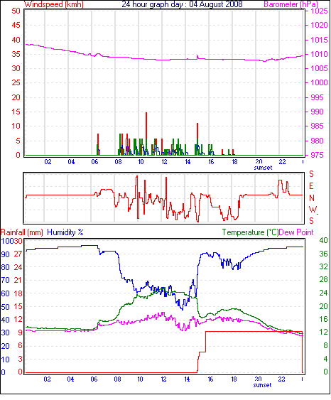Select hour 22 label under the windspeed graph

tap(282, 162)
